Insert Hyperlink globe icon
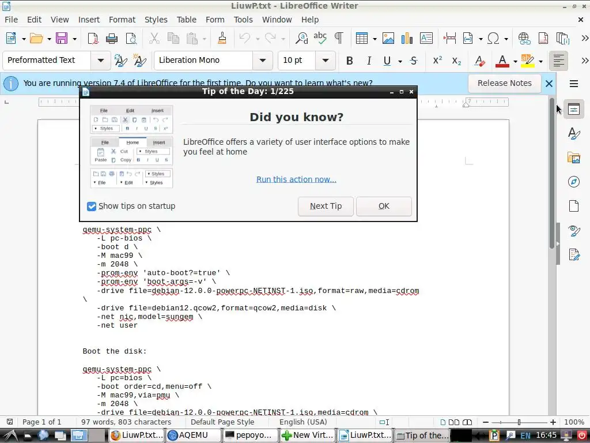Screen dimensions: 590x443 pos(524,39)
